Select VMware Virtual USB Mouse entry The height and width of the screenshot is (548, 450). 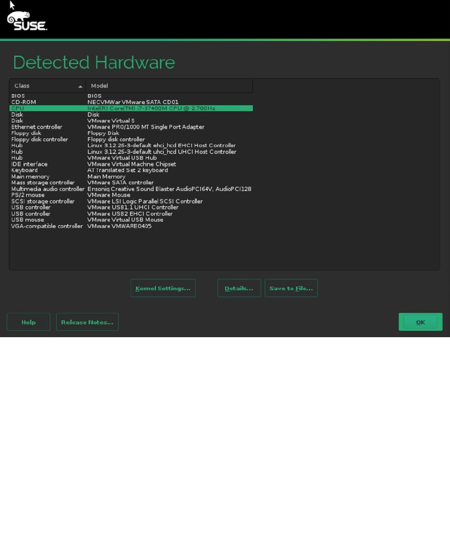(125, 220)
